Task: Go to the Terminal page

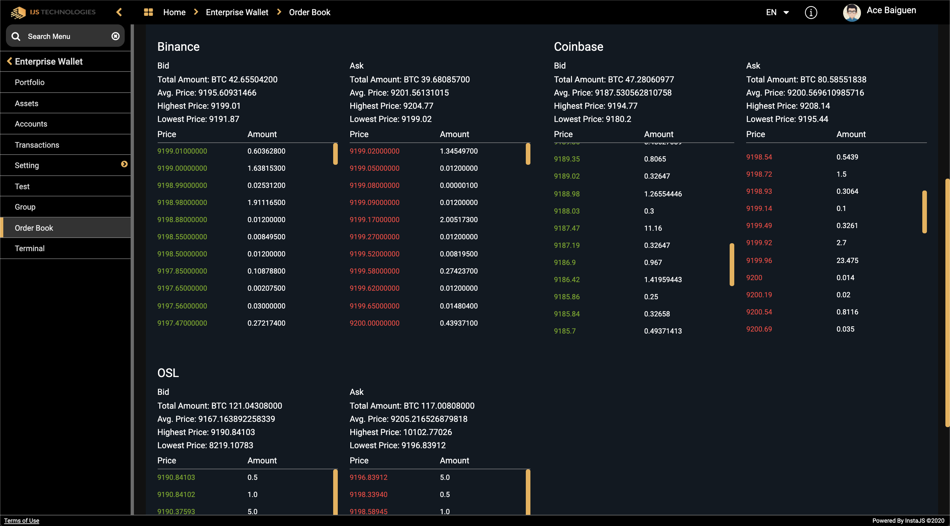Action: tap(29, 248)
